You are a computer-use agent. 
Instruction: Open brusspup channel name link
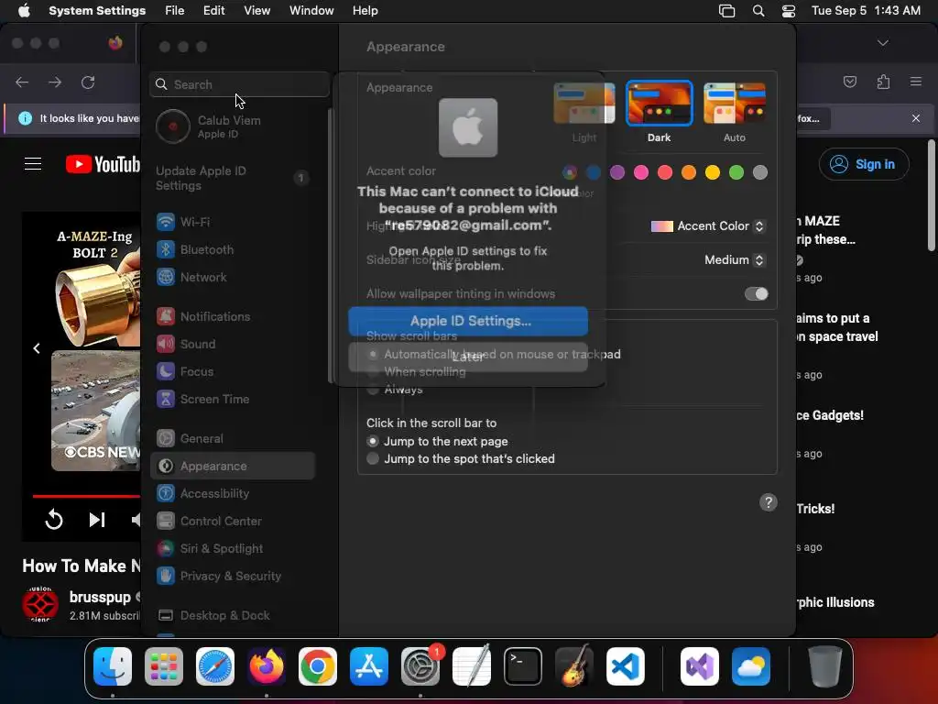100,597
